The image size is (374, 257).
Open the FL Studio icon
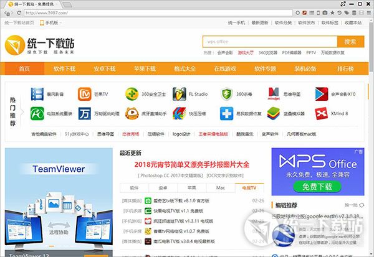pyautogui.click(x=179, y=94)
